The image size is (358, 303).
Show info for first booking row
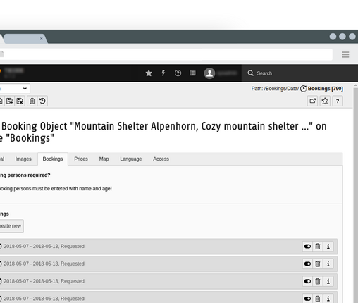coord(328,247)
